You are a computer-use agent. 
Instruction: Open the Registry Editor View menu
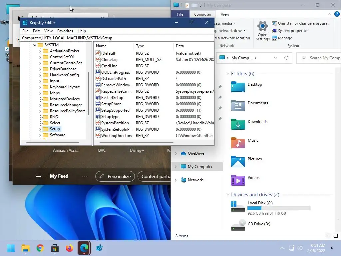pos(48,31)
